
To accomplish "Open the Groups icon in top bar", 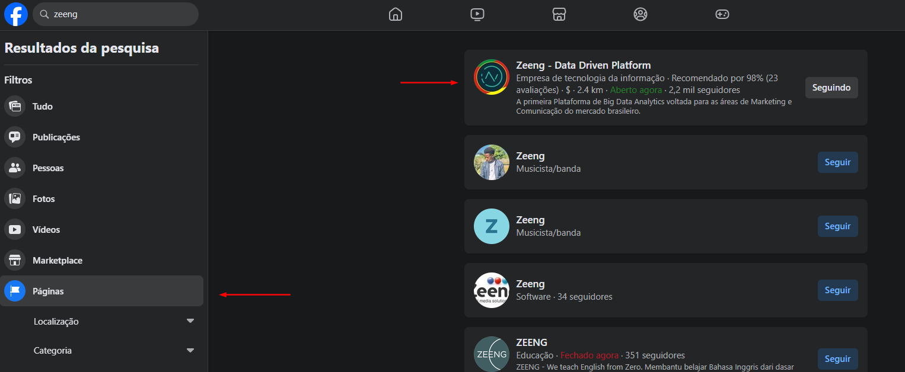I will point(640,14).
